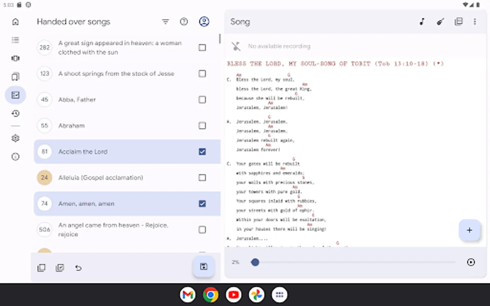This screenshot has width=490, height=306.
Task: Tap the save-to-collection icon in Song toolbar
Action: click(458, 22)
